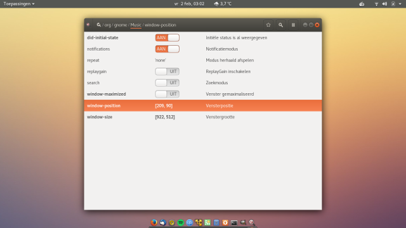The image size is (406, 228).
Task: Click description 'Venster gemaximaliseerd'
Action: 230,94
